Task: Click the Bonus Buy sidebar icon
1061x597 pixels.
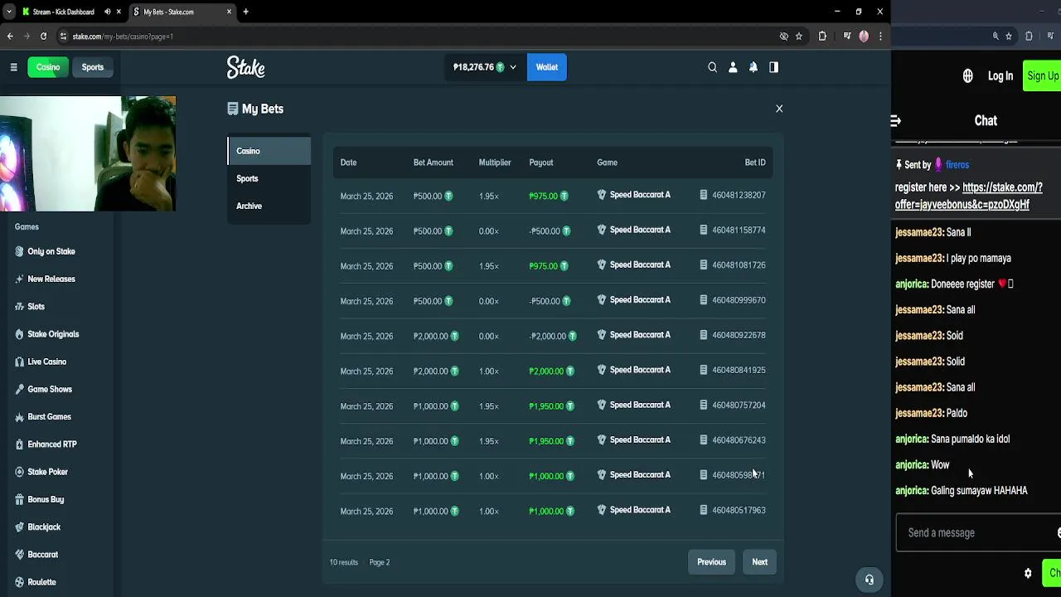Action: (19, 499)
